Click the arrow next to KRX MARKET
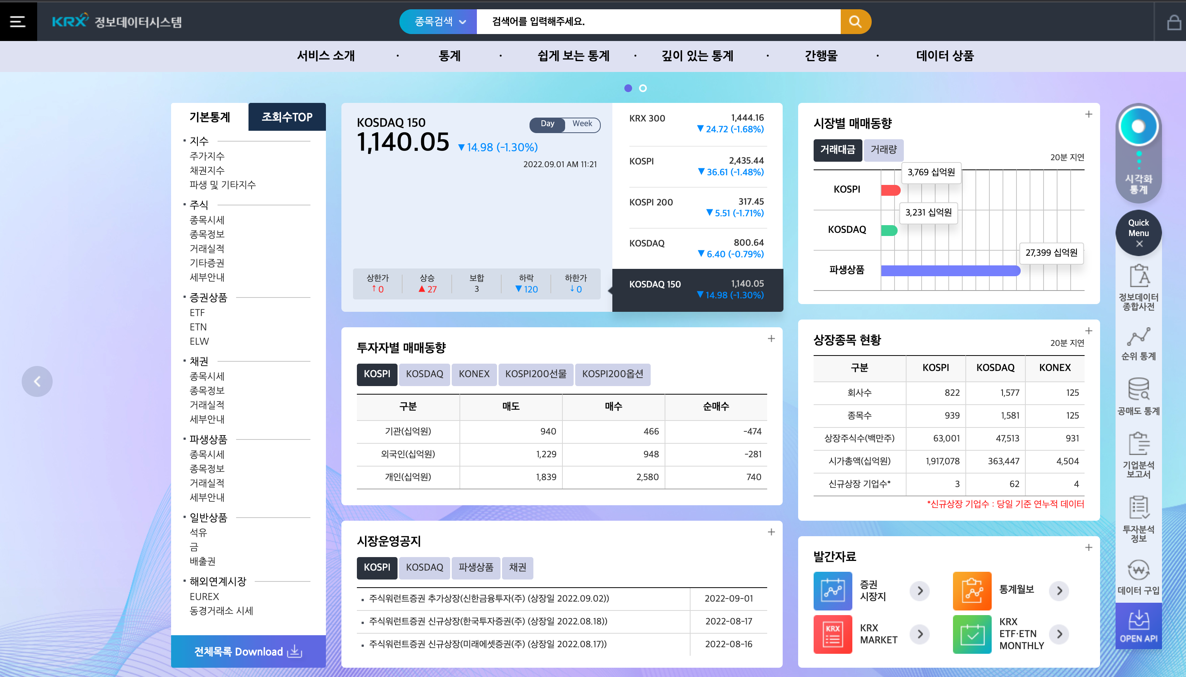This screenshot has height=677, width=1186. pyautogui.click(x=920, y=634)
